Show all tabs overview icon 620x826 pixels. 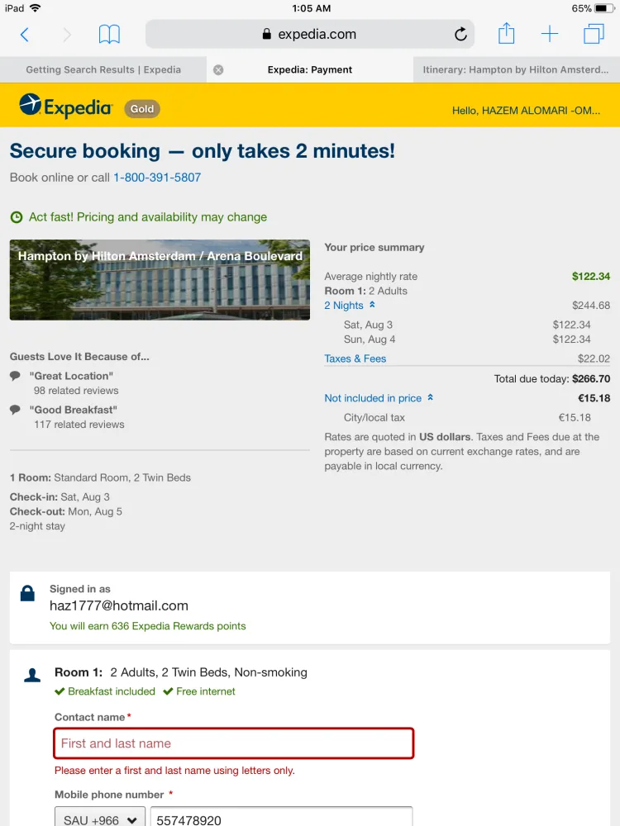click(594, 34)
